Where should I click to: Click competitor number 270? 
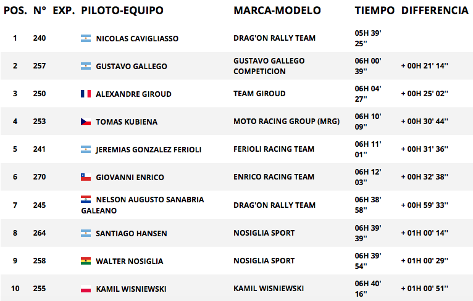tap(40, 176)
